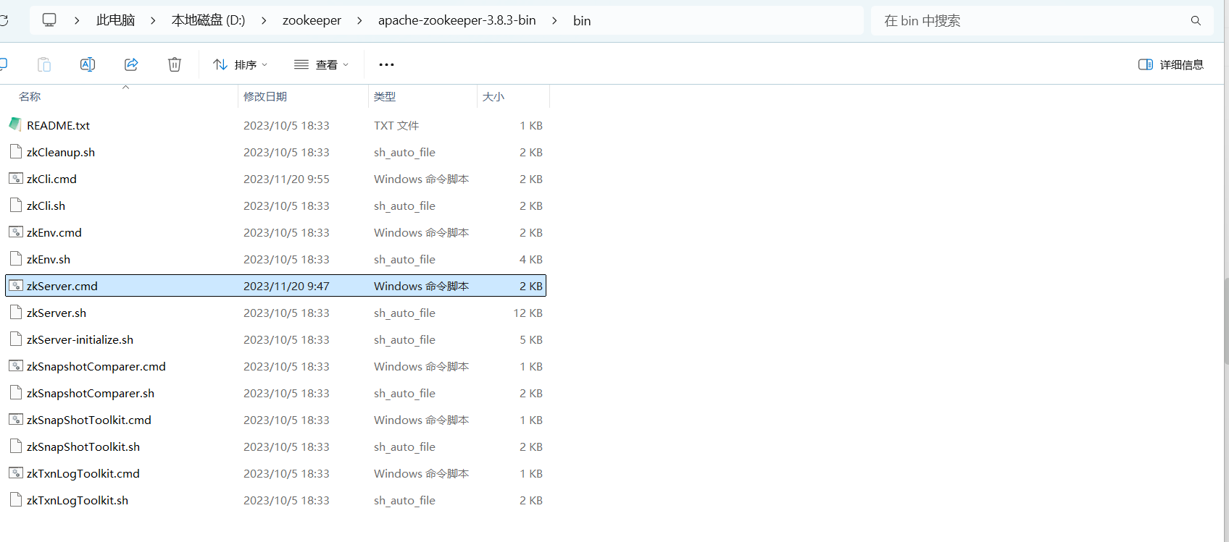Screen dimensions: 1229x542
Task: Click the zkServer-initialize.sh file icon
Action: pos(16,339)
